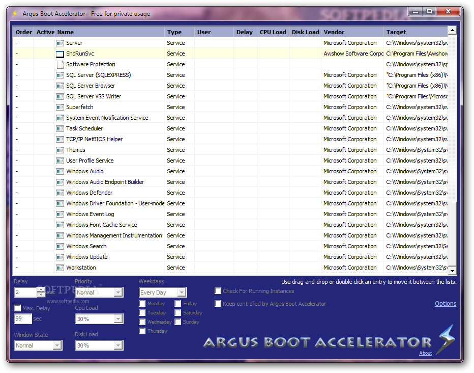This screenshot has height=373, width=474.
Task: Click the SQL Server VSS Writer icon
Action: point(60,97)
